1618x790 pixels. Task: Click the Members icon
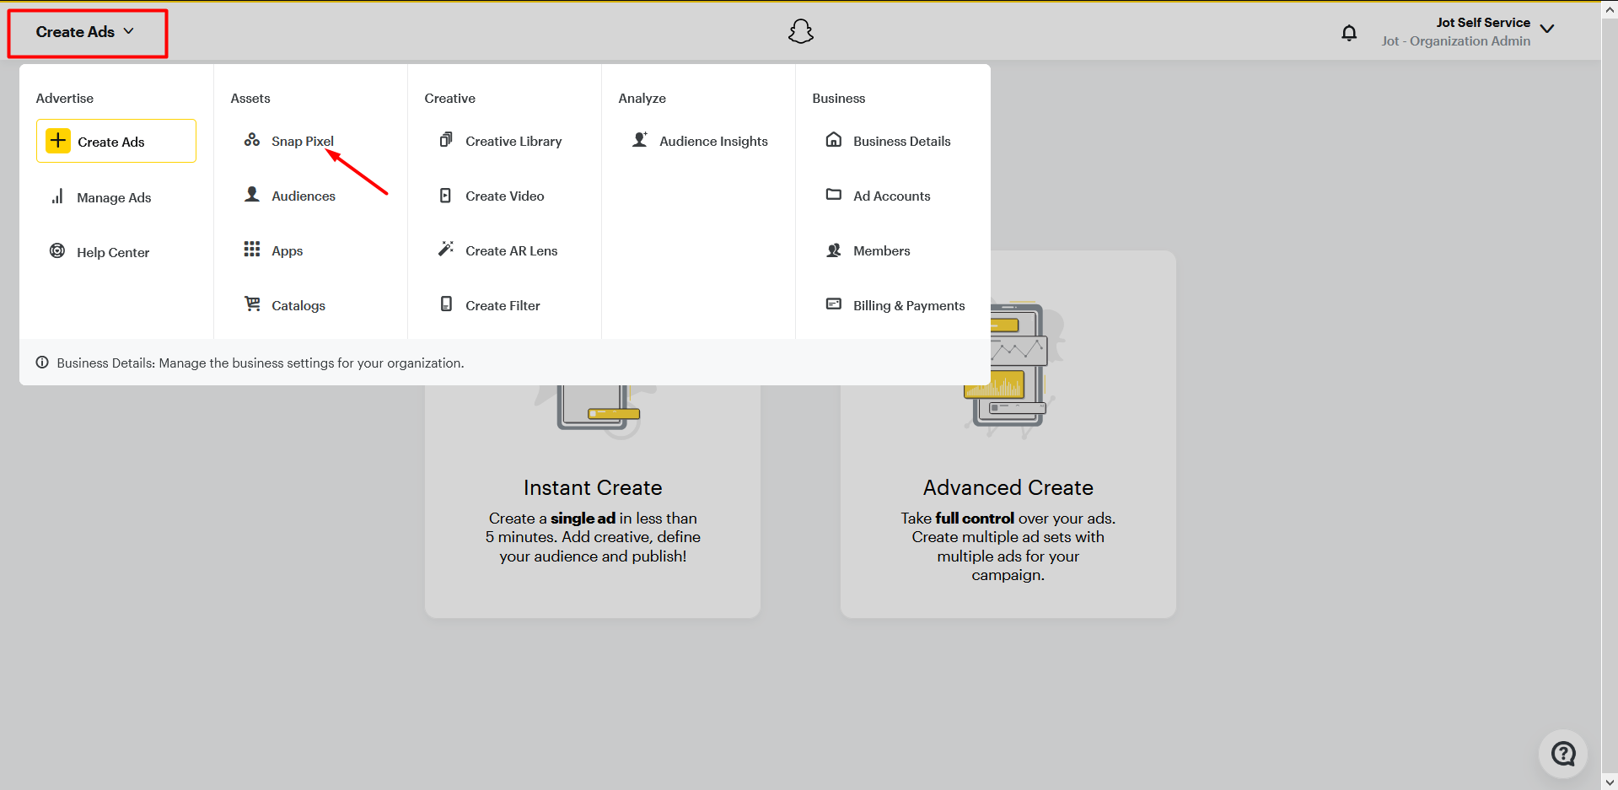[x=834, y=250]
